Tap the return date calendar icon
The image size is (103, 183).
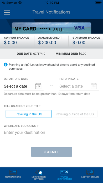(94, 86)
